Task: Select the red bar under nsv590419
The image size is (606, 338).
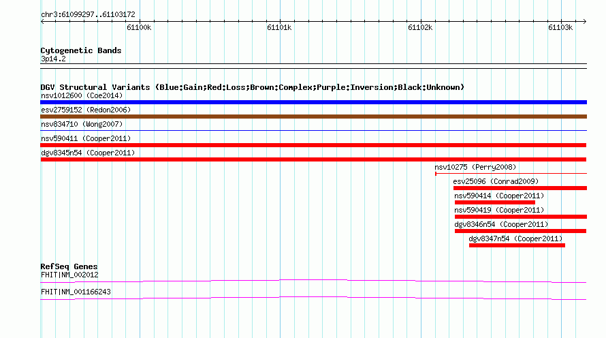Action: [x=521, y=217]
